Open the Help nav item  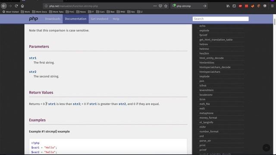tap(116, 19)
